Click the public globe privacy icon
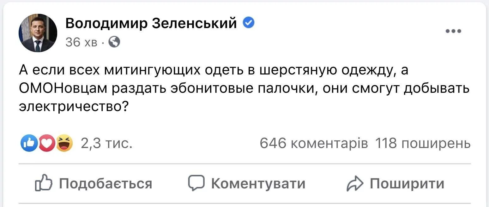 click(x=114, y=41)
